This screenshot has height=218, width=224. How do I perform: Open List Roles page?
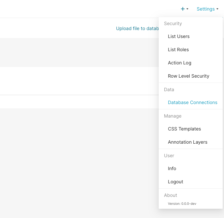(x=178, y=50)
